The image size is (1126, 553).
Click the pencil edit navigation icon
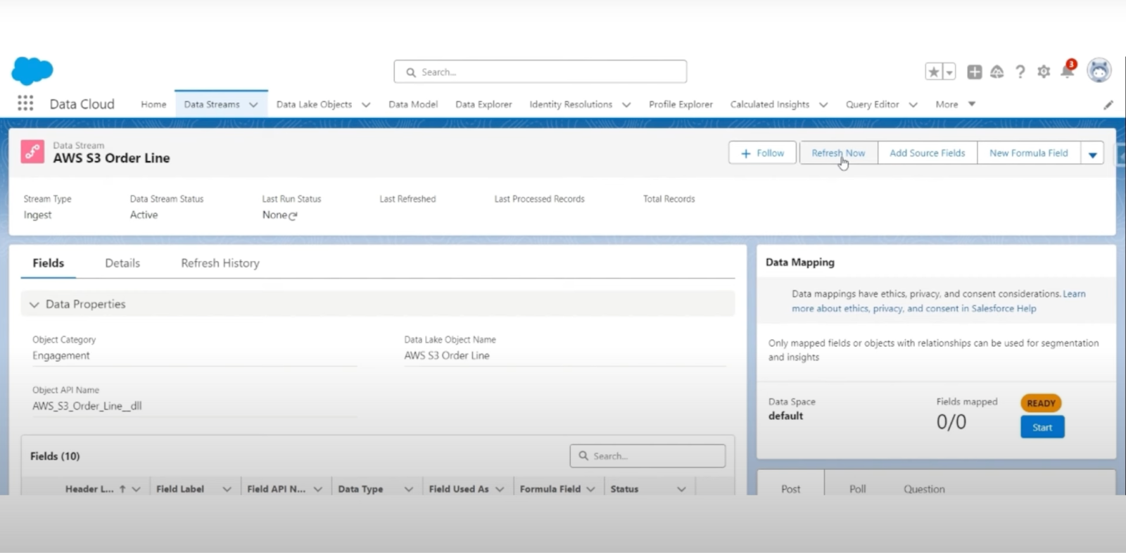tap(1108, 105)
